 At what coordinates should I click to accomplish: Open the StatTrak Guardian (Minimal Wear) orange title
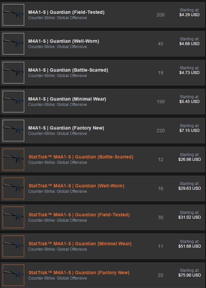pos(80,244)
